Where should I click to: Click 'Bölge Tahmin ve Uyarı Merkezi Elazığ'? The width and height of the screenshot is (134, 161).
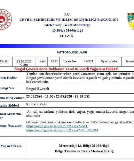(x=84, y=151)
